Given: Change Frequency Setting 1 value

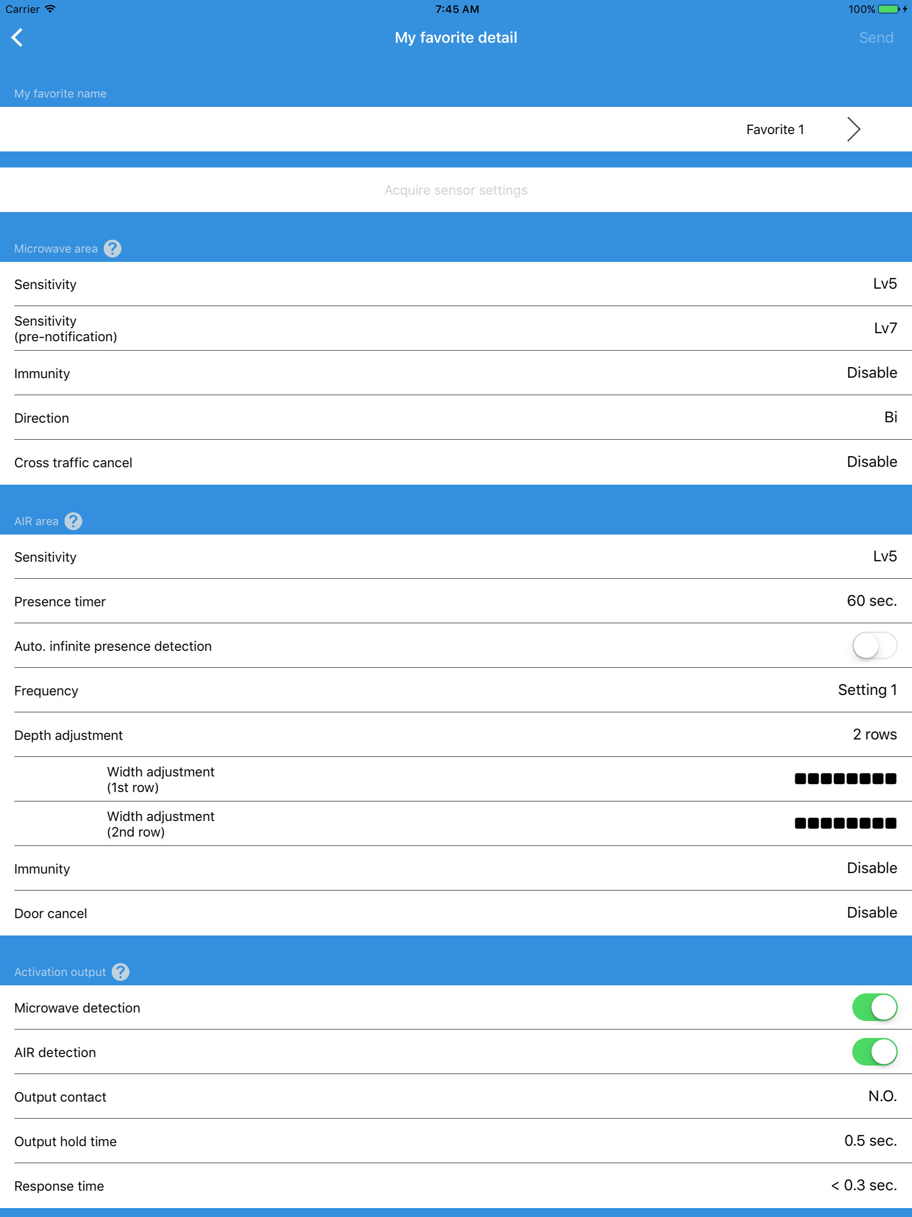Looking at the screenshot, I should [x=867, y=690].
